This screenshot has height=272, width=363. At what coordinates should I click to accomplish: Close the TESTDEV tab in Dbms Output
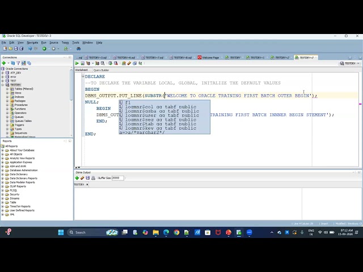point(87,184)
